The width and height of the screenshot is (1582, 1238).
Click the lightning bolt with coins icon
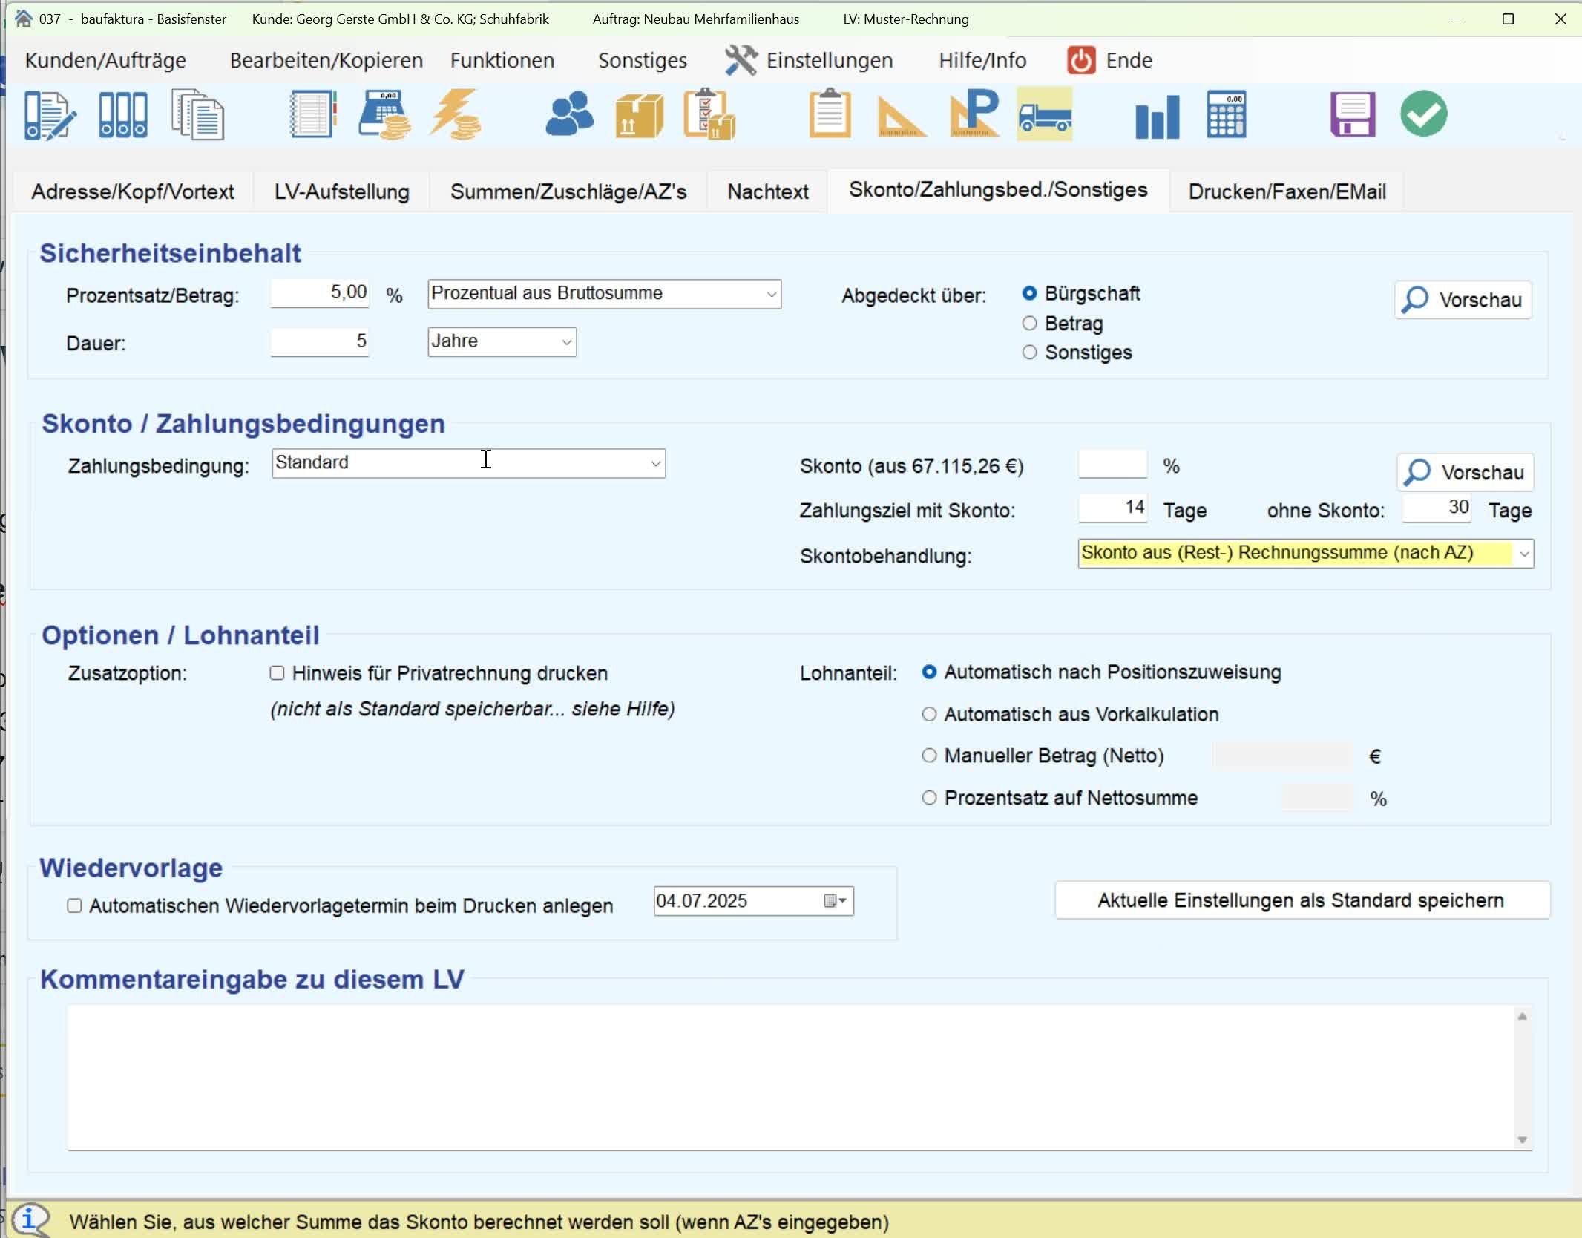pos(455,114)
